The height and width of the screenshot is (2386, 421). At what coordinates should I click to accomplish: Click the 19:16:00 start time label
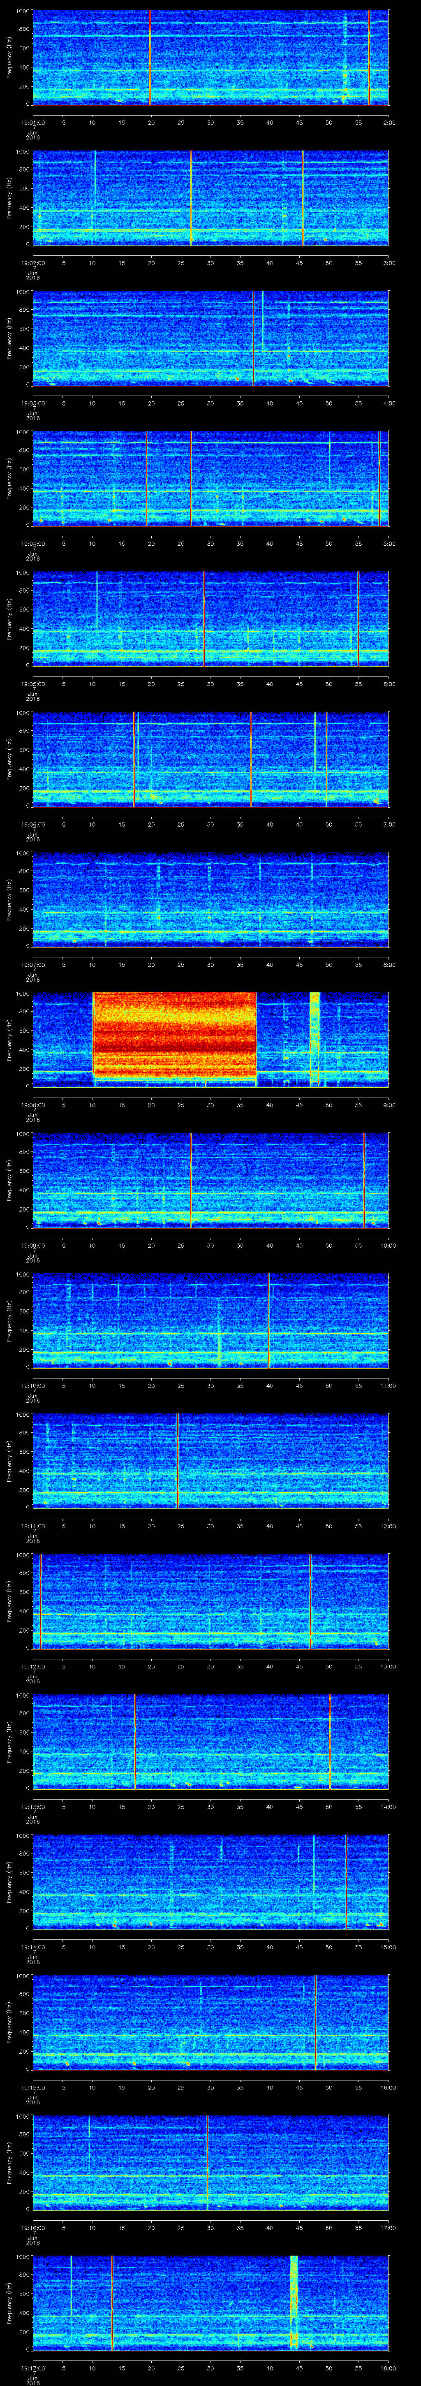(x=32, y=2227)
